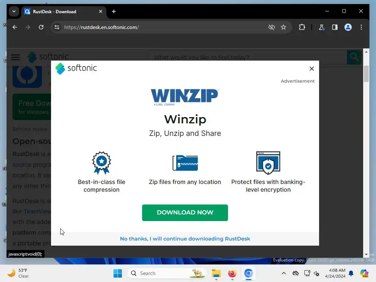Click the Softonic search magnifier button
The width and height of the screenshot is (376, 282).
tap(354, 57)
